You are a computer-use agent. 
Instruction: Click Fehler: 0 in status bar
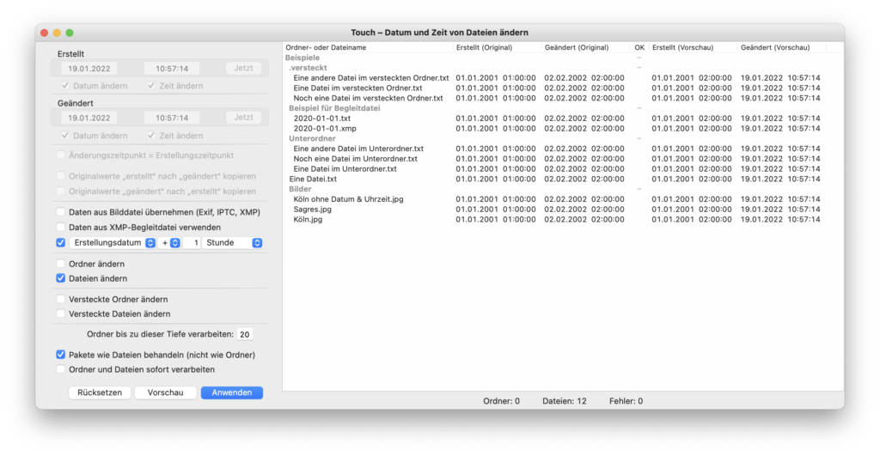point(626,401)
